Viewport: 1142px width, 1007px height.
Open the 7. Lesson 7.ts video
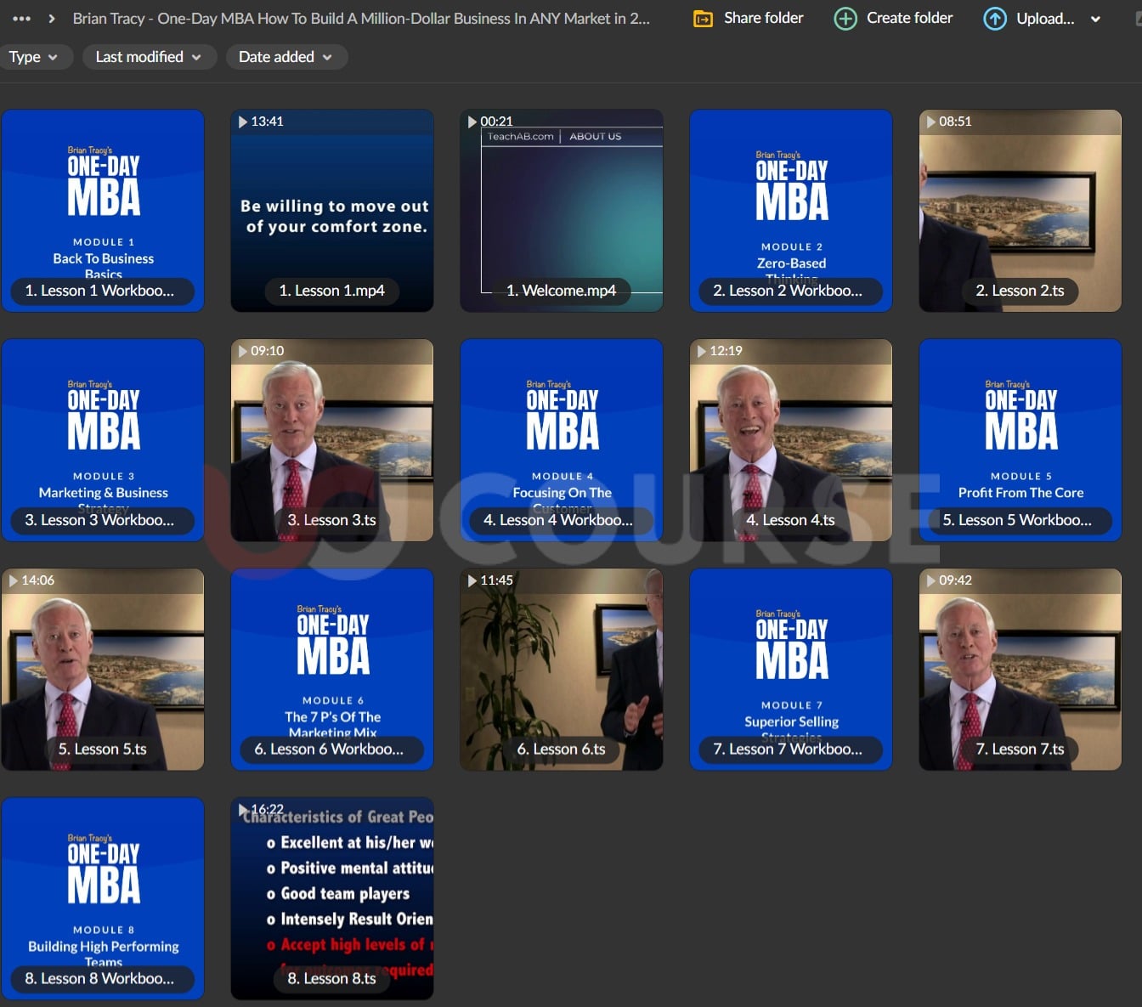(1020, 669)
